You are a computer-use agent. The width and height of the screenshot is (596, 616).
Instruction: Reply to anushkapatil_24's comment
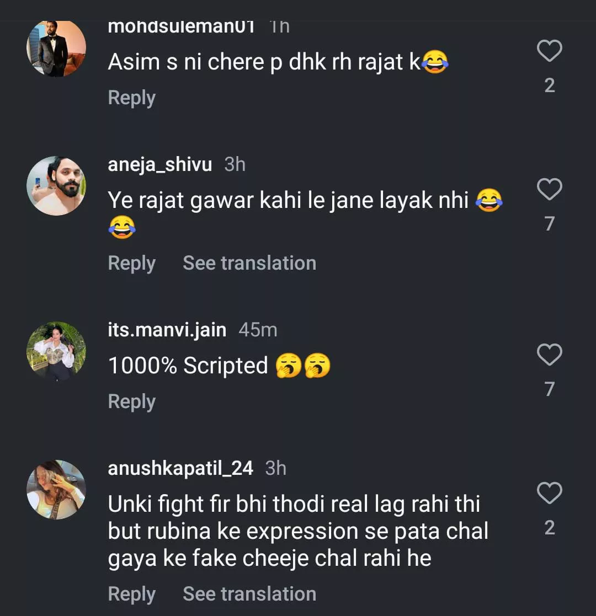click(x=131, y=594)
